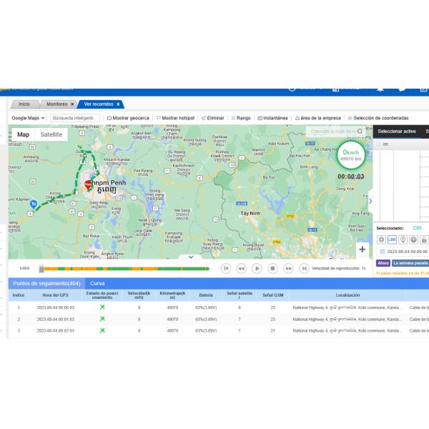Toggle Mostrar hotspot option

(175, 118)
